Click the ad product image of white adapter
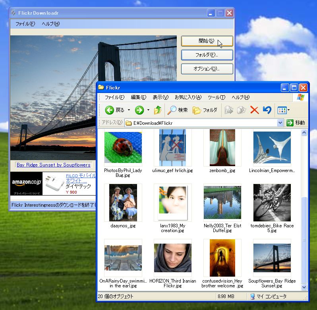Image resolution: width=317 pixels, height=310 pixels. [54, 183]
